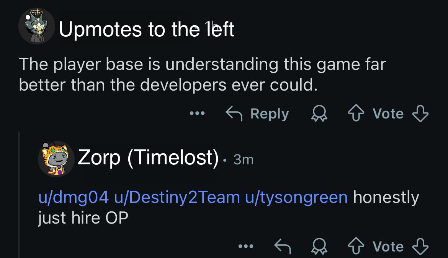Click the reply arrow icon on the first comment

click(234, 114)
